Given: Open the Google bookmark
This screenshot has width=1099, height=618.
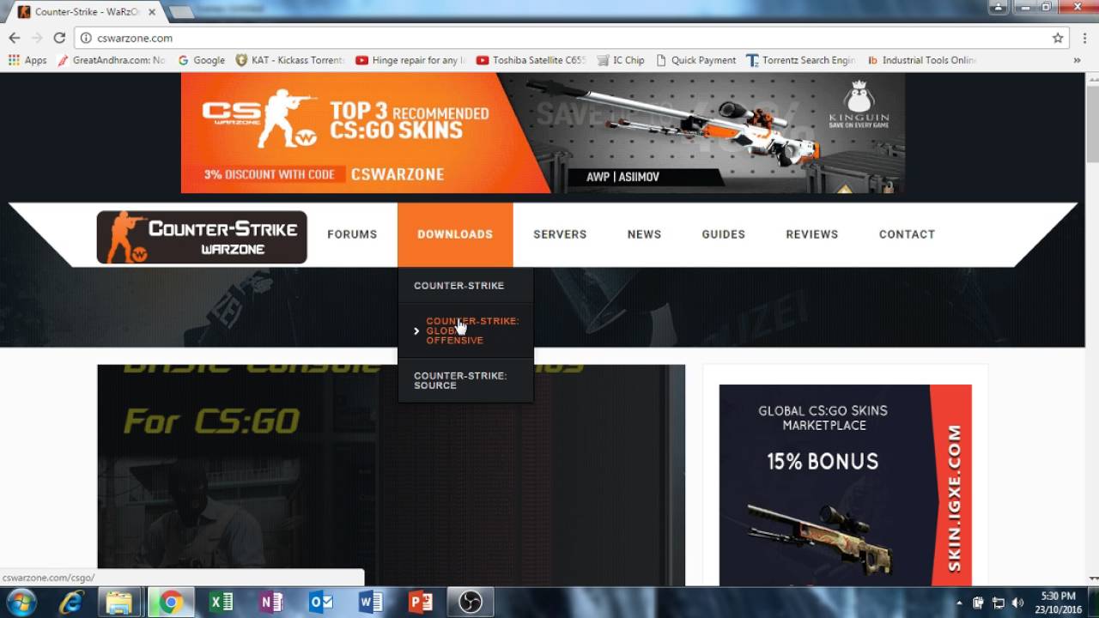Looking at the screenshot, I should [201, 60].
